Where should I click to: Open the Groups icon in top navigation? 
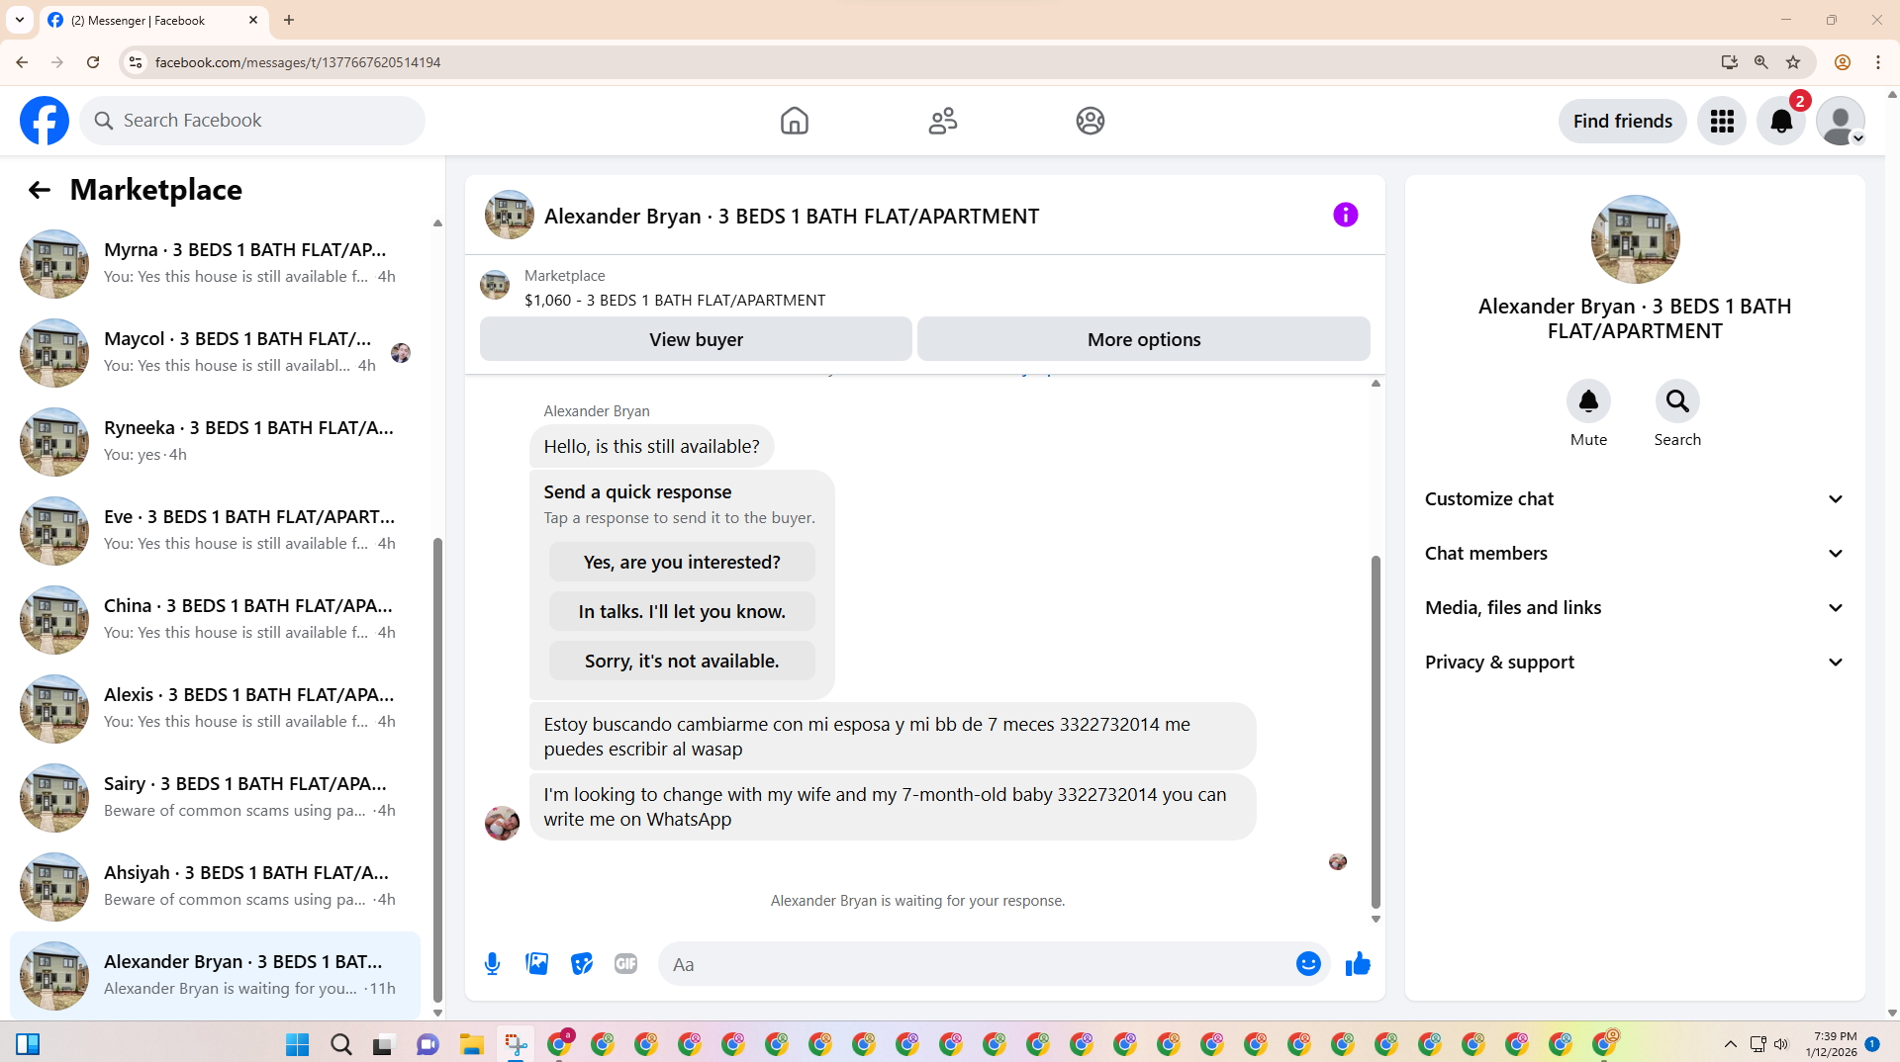tap(1090, 121)
